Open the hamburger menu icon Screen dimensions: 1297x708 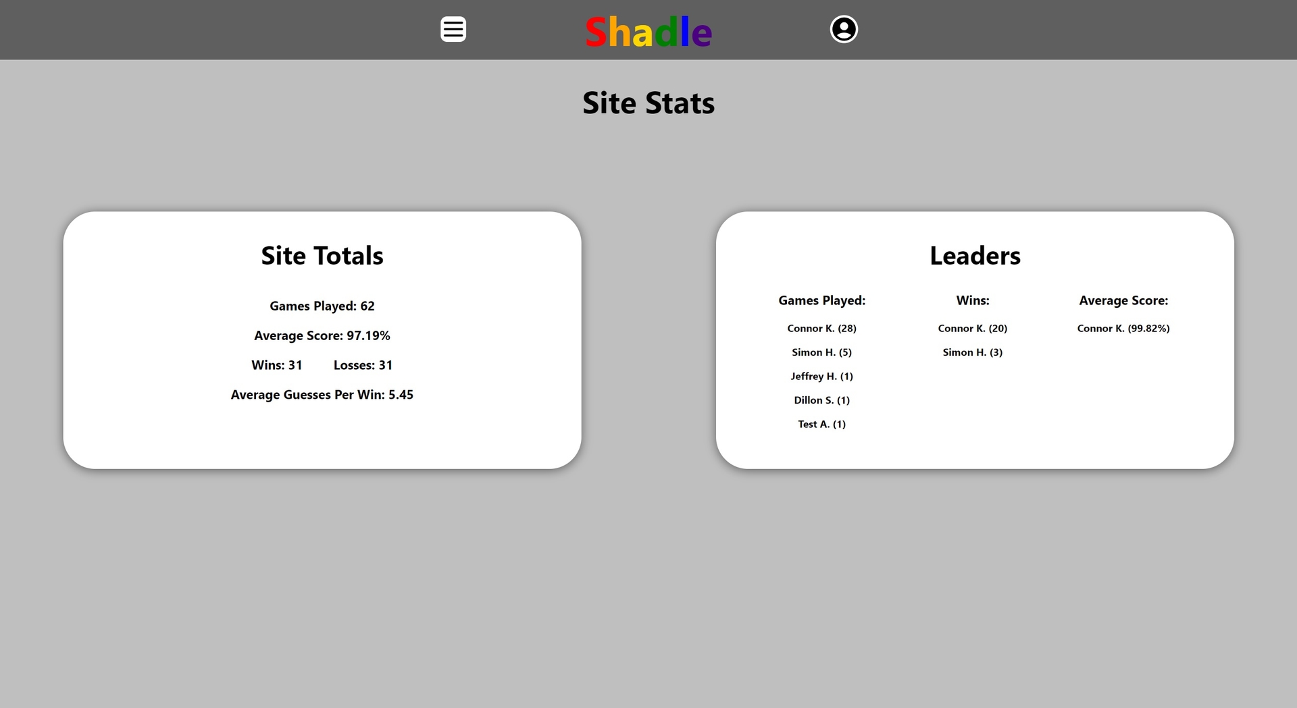453,29
